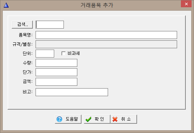This screenshot has width=194, height=133.
Task: Click the 수량: label
Action: click(28, 63)
